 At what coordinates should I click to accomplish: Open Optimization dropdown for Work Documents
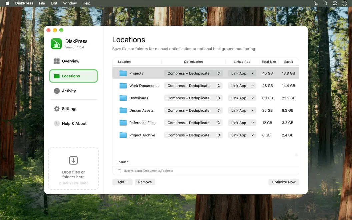[193, 86]
